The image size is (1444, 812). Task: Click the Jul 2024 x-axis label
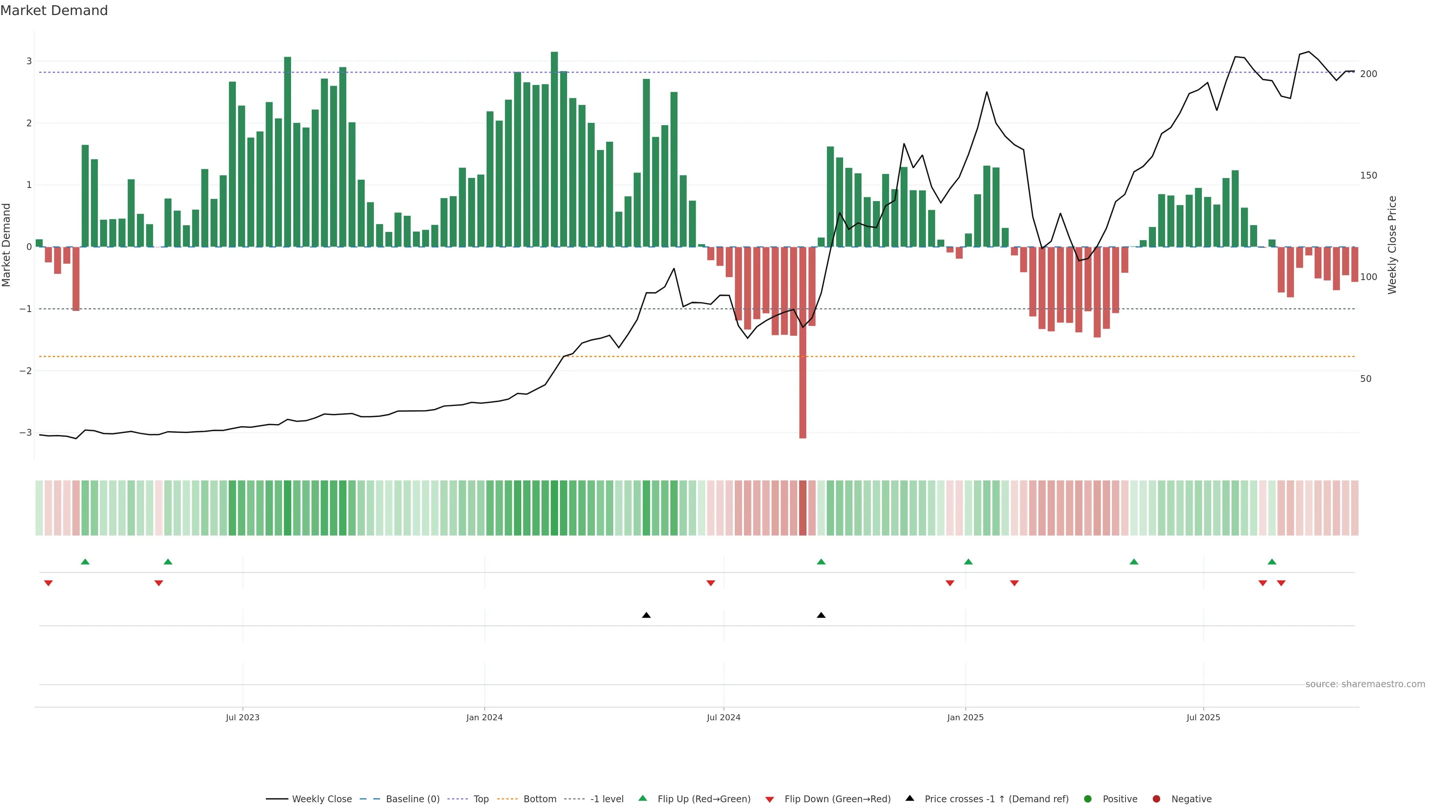pos(723,717)
